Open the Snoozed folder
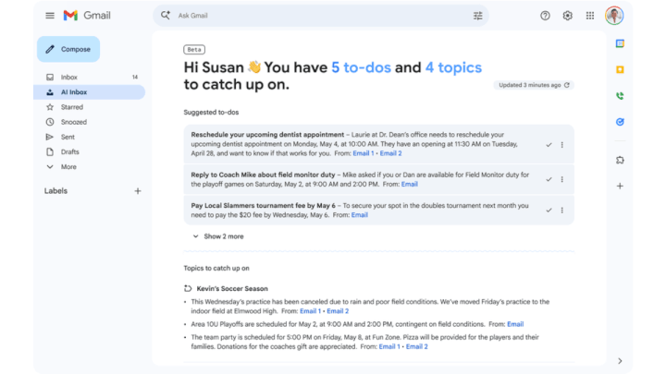Screen dimensions: 666x374 click(x=89, y=122)
